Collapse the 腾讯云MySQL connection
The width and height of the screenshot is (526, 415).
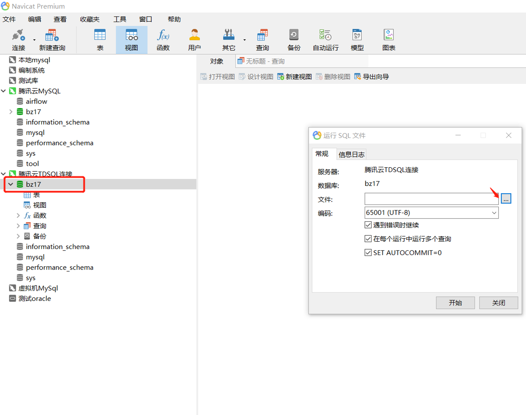3,91
